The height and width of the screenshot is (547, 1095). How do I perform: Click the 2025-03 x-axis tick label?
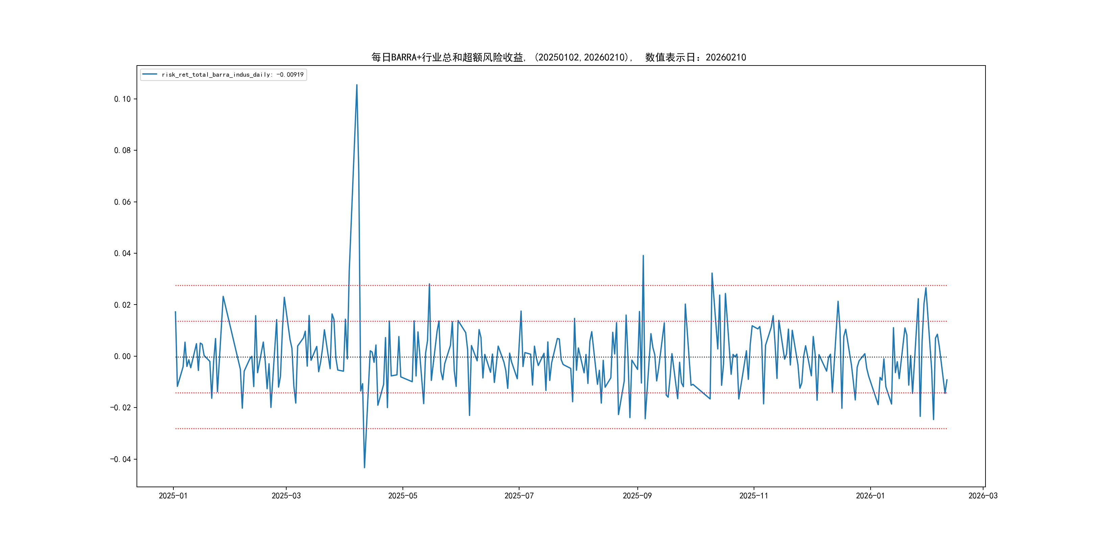pyautogui.click(x=286, y=496)
